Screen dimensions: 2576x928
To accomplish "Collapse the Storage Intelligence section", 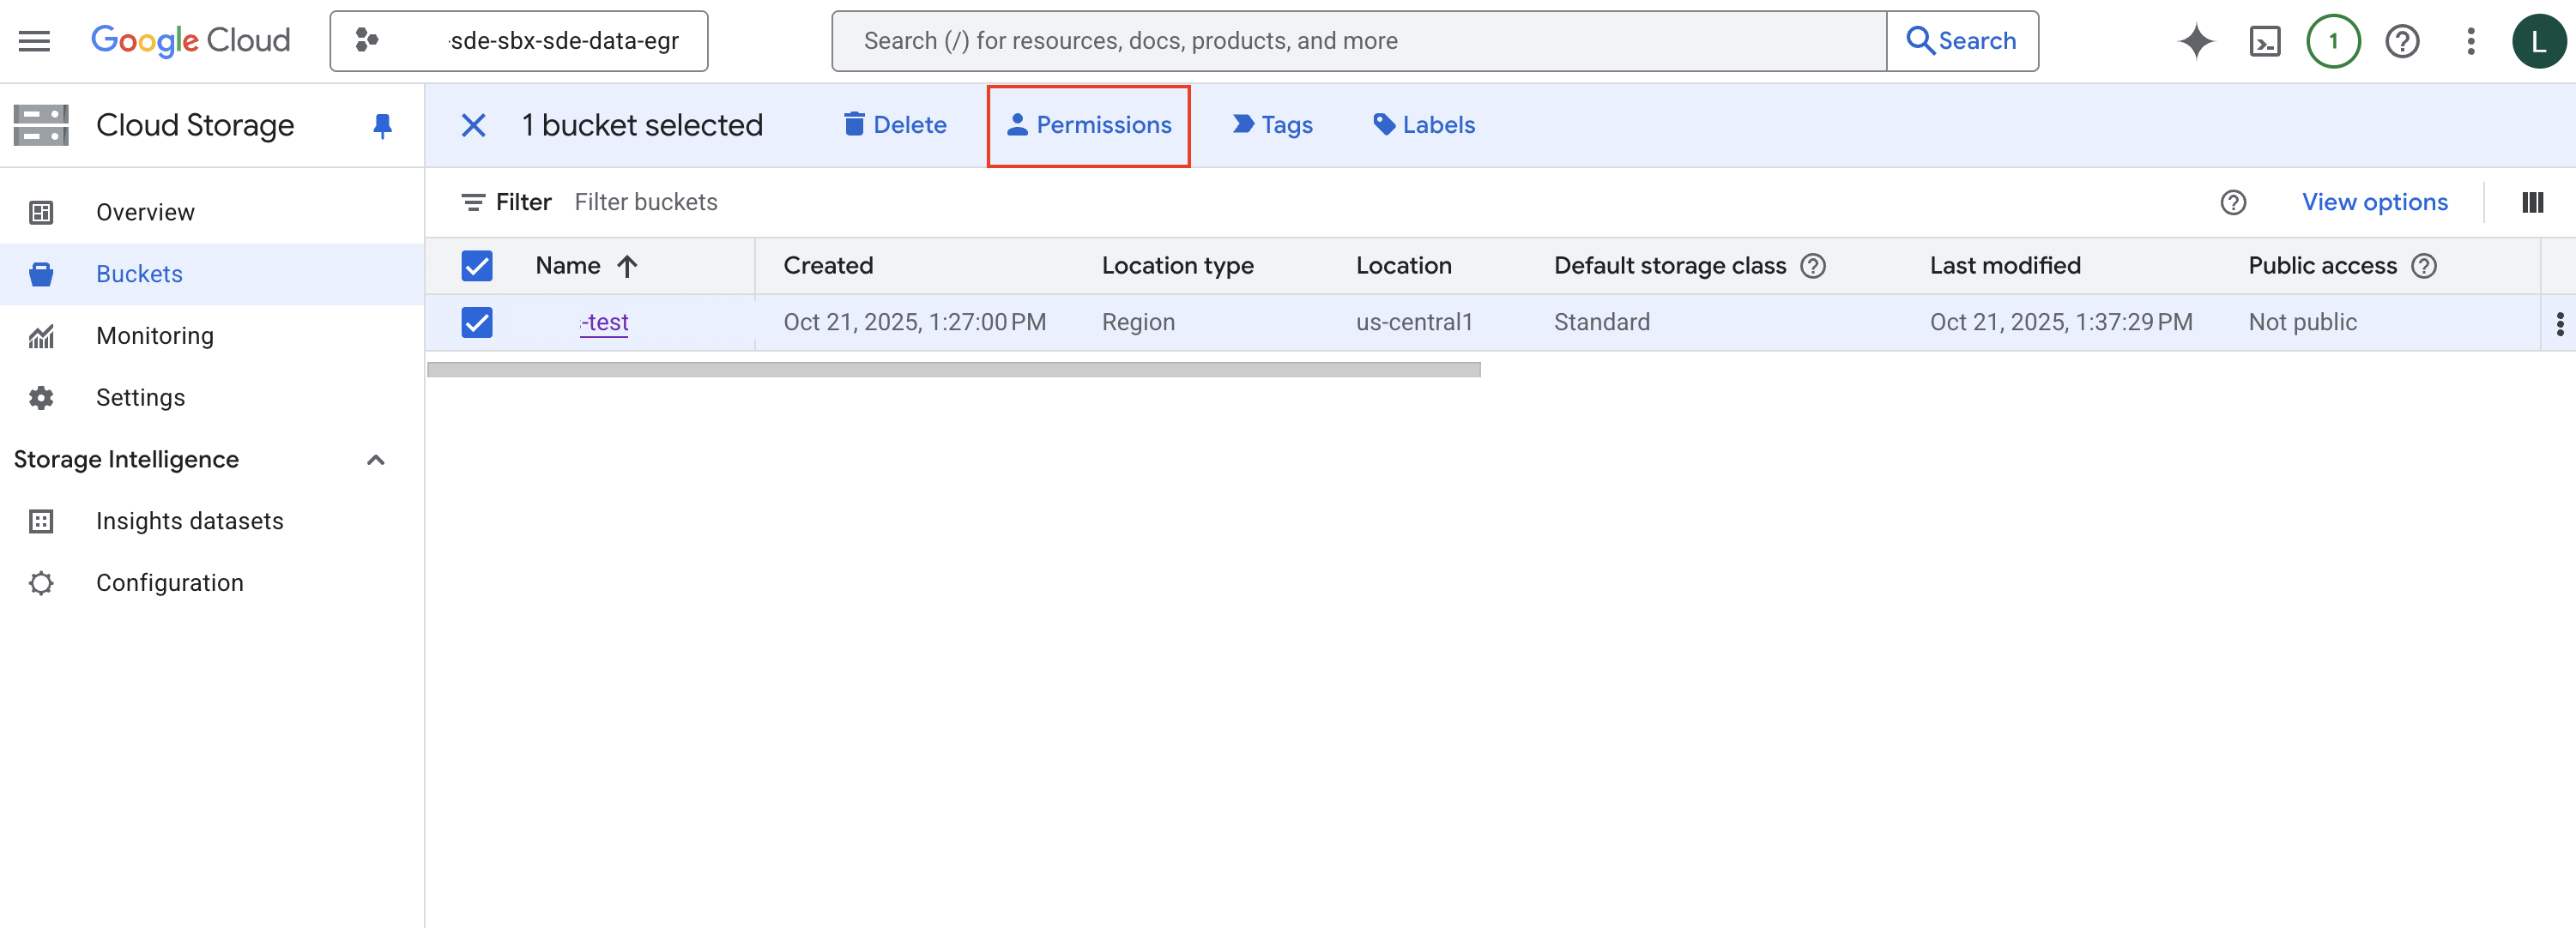I will point(376,460).
